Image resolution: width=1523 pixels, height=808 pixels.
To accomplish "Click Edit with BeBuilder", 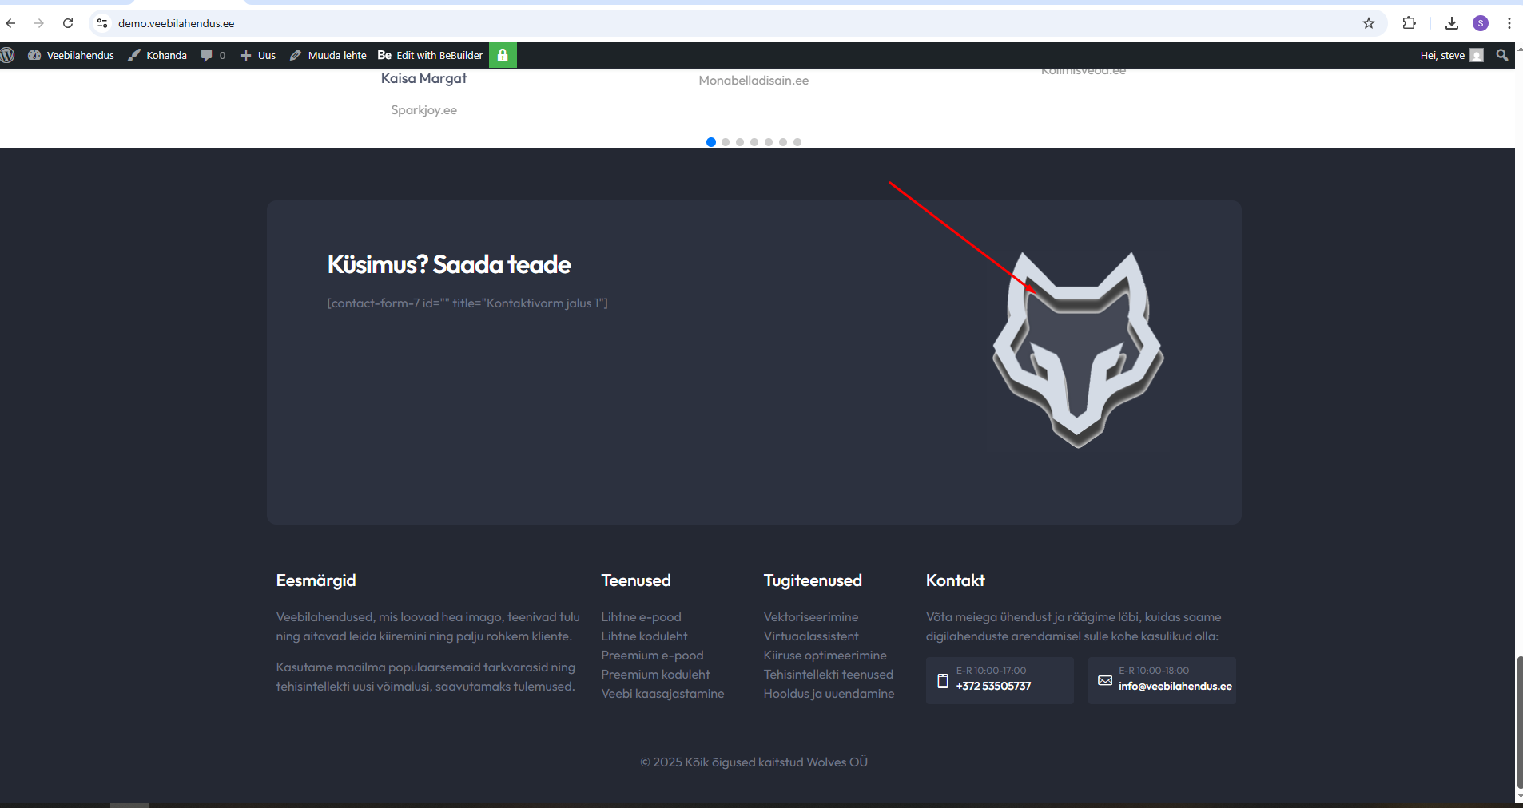I will 431,55.
